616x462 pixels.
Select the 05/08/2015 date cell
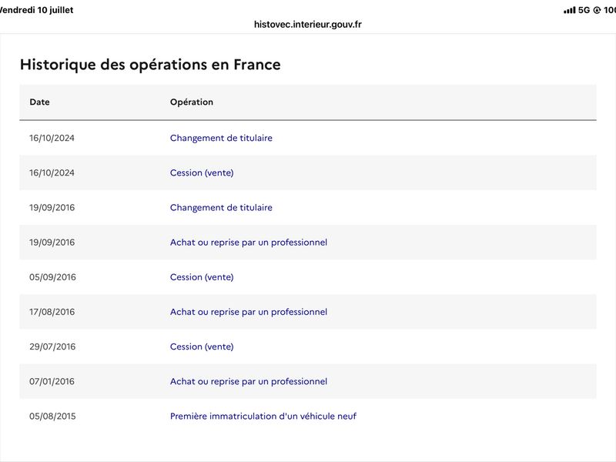pos(52,416)
